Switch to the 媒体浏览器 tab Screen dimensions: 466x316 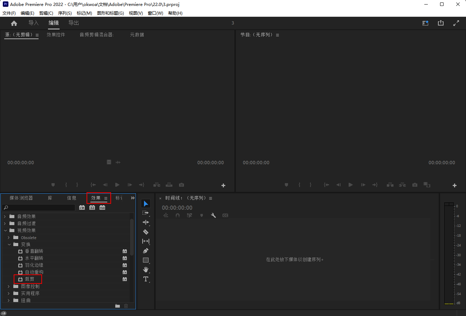click(21, 198)
